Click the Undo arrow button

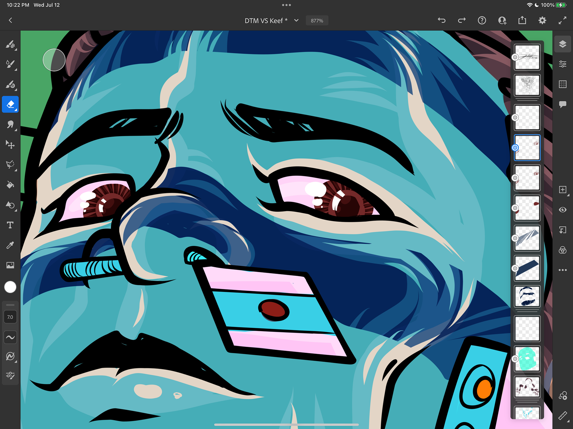pos(442,20)
